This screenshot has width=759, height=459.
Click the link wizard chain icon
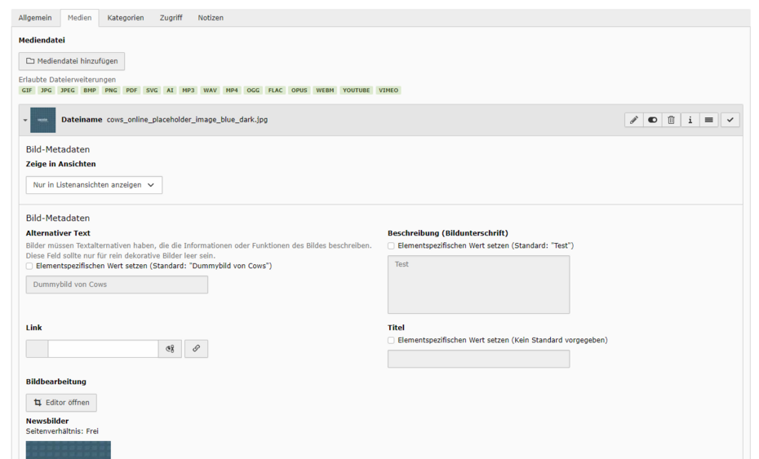point(196,349)
